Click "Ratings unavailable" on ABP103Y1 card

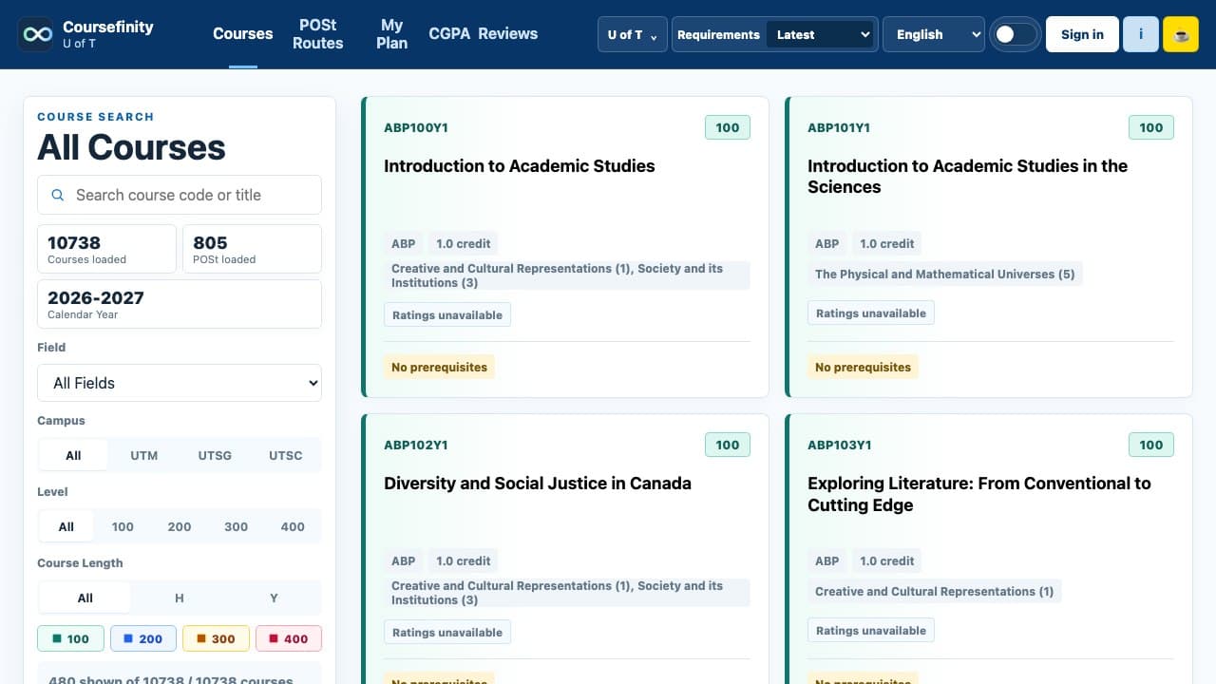tap(871, 630)
